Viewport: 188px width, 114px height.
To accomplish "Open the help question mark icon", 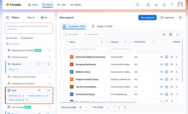I will pyautogui.click(x=172, y=5).
